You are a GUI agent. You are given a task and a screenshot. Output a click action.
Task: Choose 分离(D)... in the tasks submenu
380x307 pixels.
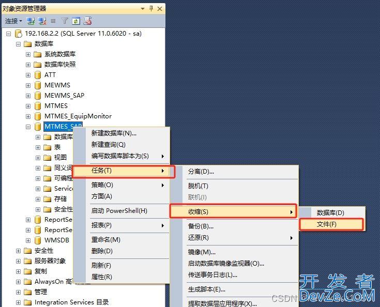234,172
